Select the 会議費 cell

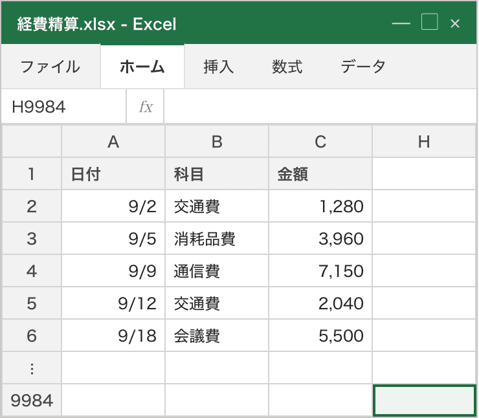pos(217,336)
